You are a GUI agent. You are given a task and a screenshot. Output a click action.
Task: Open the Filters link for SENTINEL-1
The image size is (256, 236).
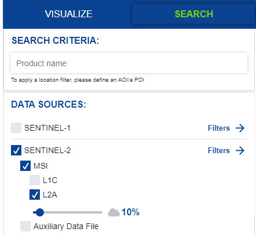point(219,128)
